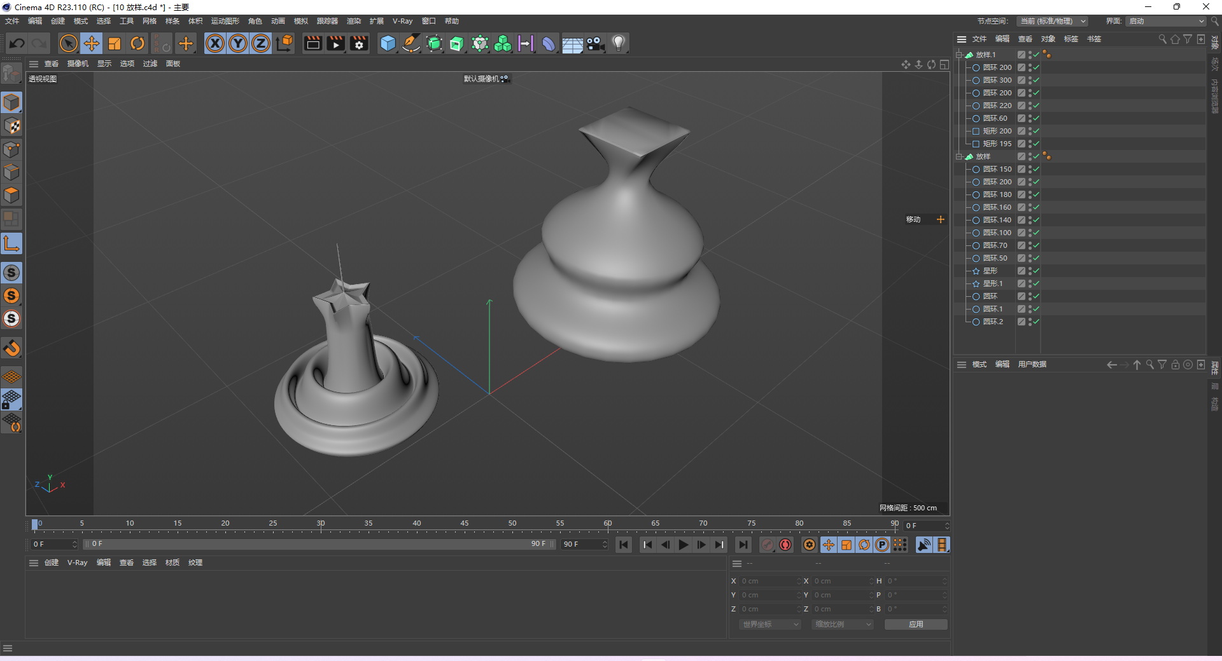Open the spline Pen tool
Screen dimensions: 1222x661
point(411,43)
